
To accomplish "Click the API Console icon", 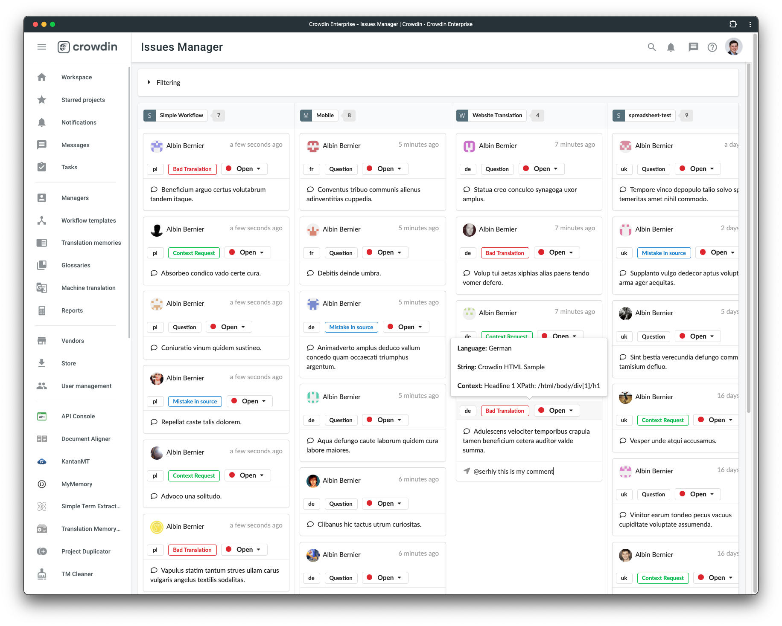I will [42, 416].
